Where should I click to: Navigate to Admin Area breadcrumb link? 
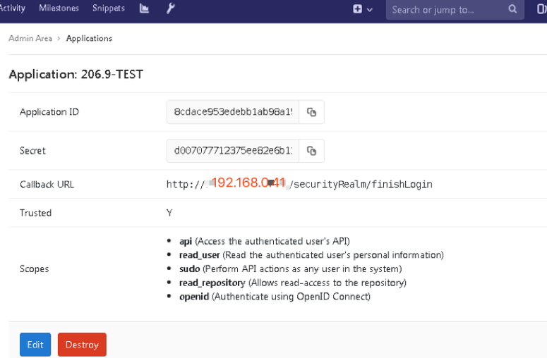pyautogui.click(x=30, y=39)
